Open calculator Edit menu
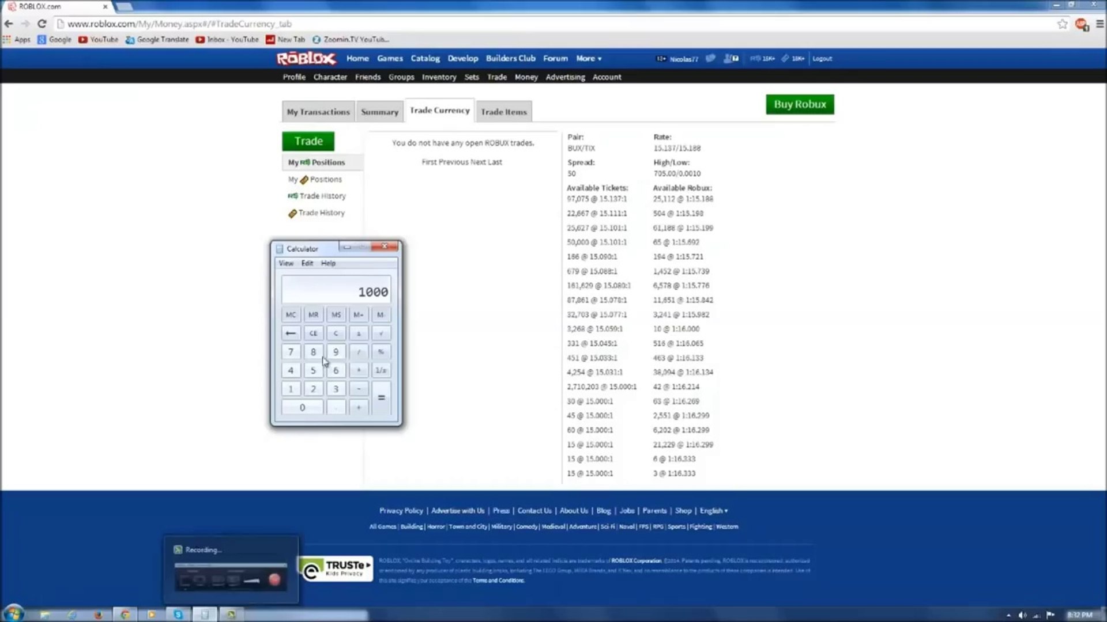 (x=307, y=263)
